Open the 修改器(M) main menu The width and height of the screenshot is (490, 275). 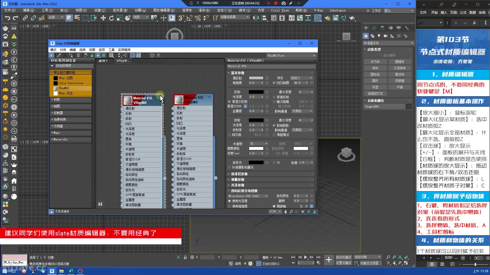point(120,10)
